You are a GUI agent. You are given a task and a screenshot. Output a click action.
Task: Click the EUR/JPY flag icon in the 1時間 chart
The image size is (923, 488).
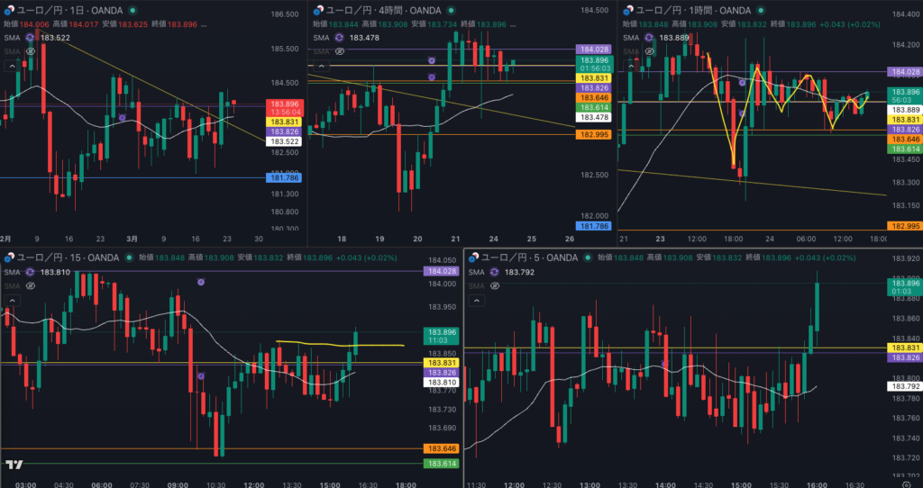click(x=628, y=11)
